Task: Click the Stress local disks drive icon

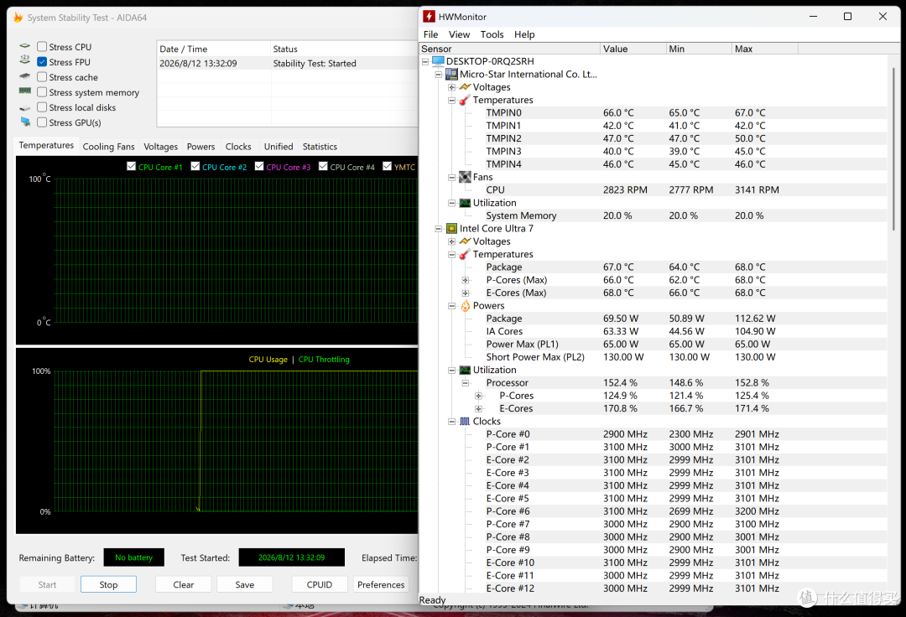Action: click(x=25, y=108)
